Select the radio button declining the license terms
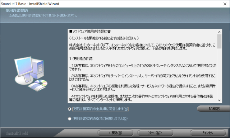The height and width of the screenshot is (138, 230). pos(69,119)
